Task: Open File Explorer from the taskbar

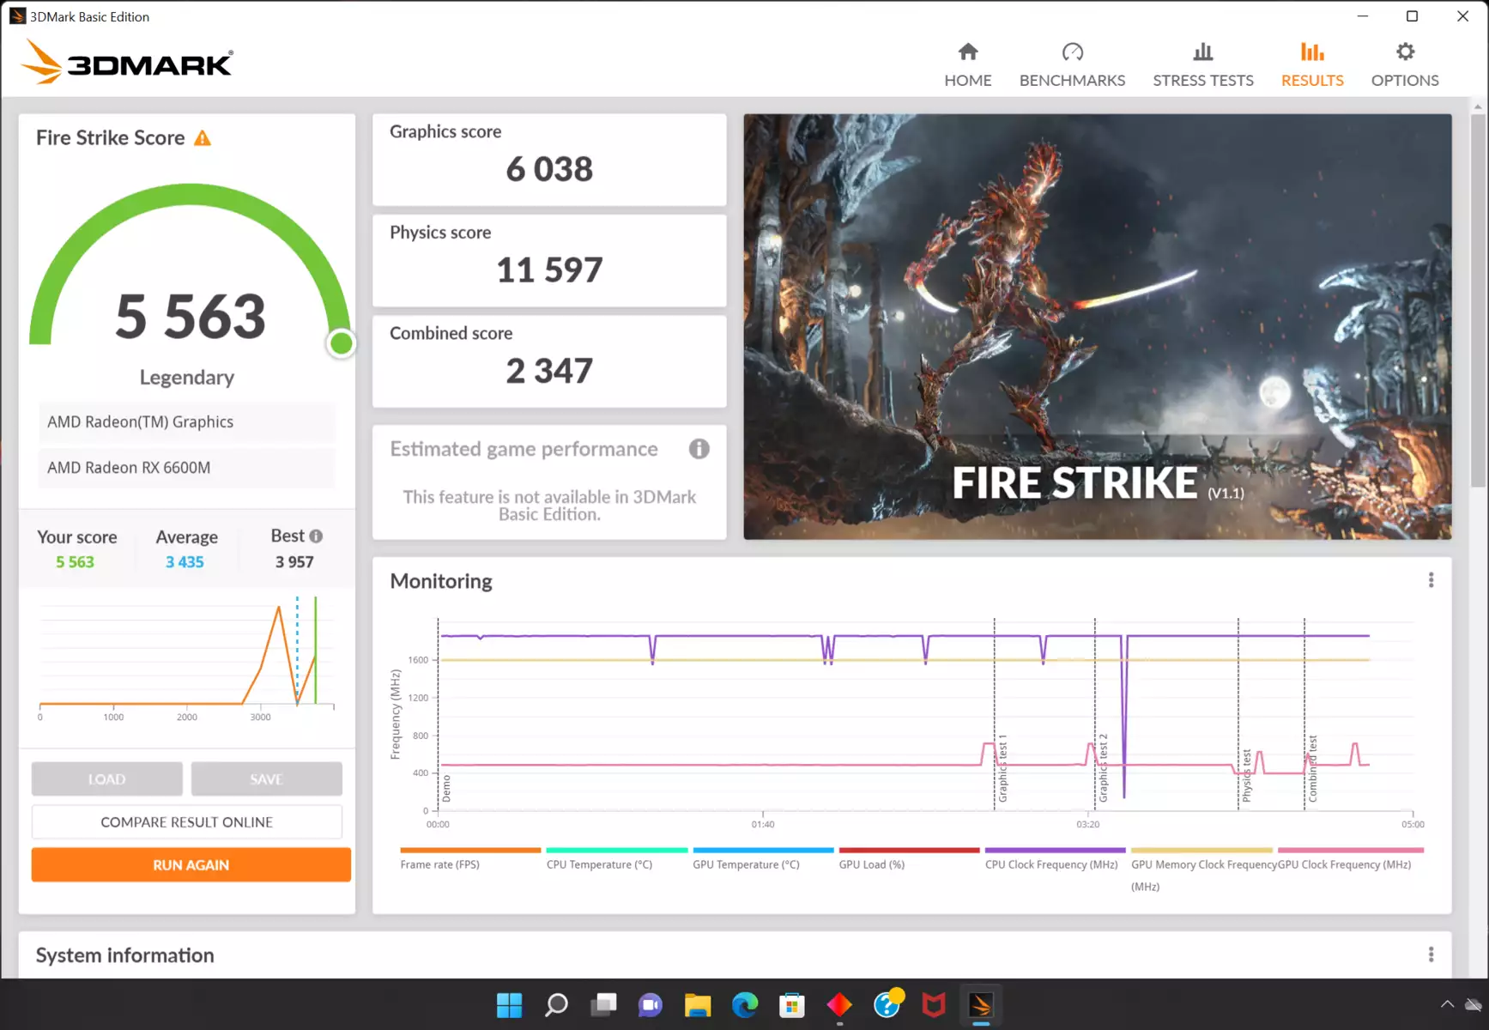Action: coord(698,1004)
